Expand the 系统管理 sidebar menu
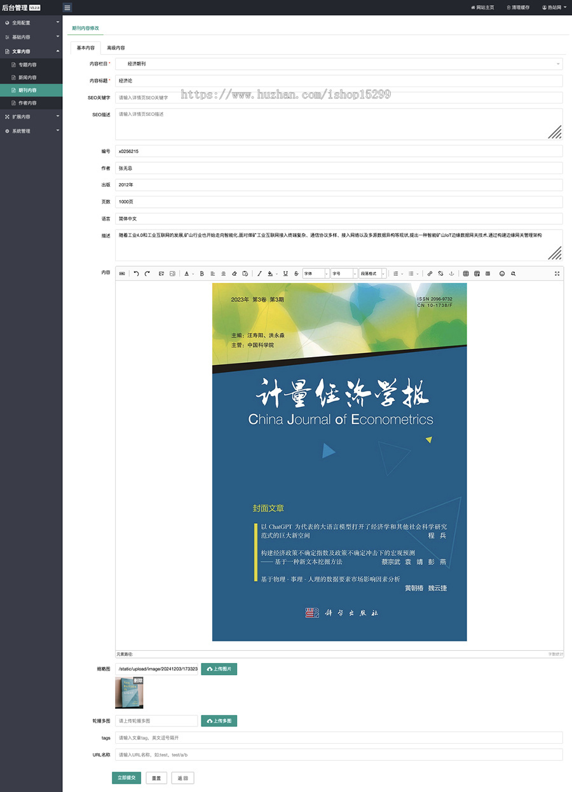Image resolution: width=572 pixels, height=792 pixels. tap(31, 131)
